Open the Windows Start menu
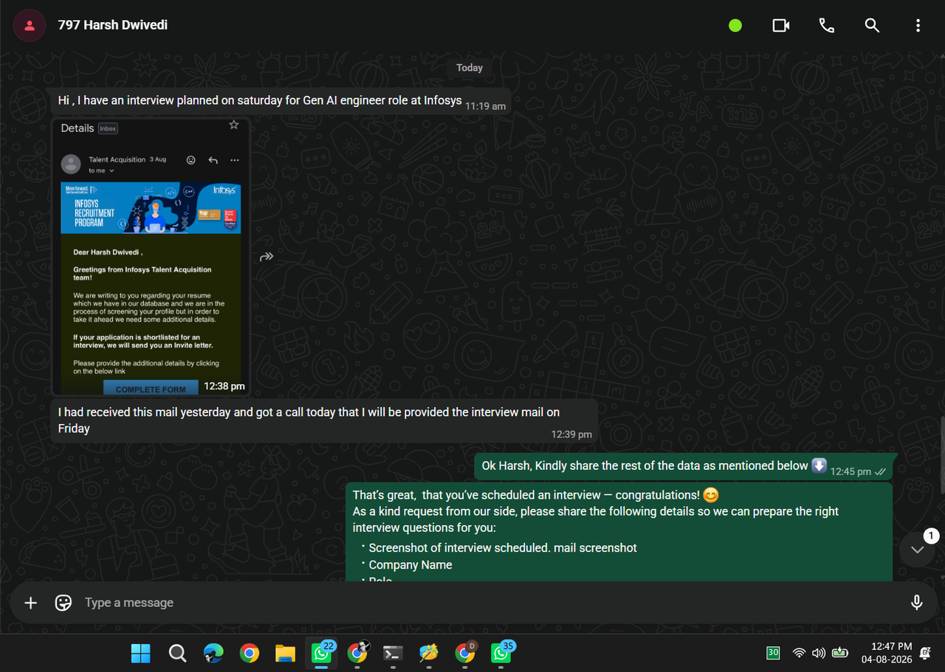945x672 pixels. 140,653
